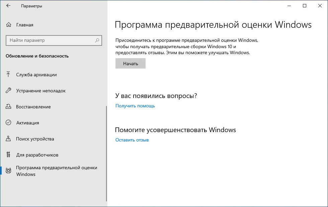Click the developer tools icon
Image resolution: width=328 pixels, height=207 pixels.
(x=8, y=155)
